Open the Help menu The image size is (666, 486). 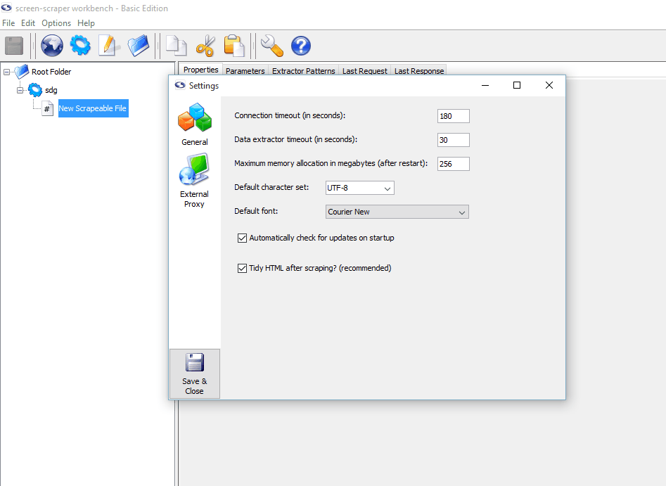(86, 23)
